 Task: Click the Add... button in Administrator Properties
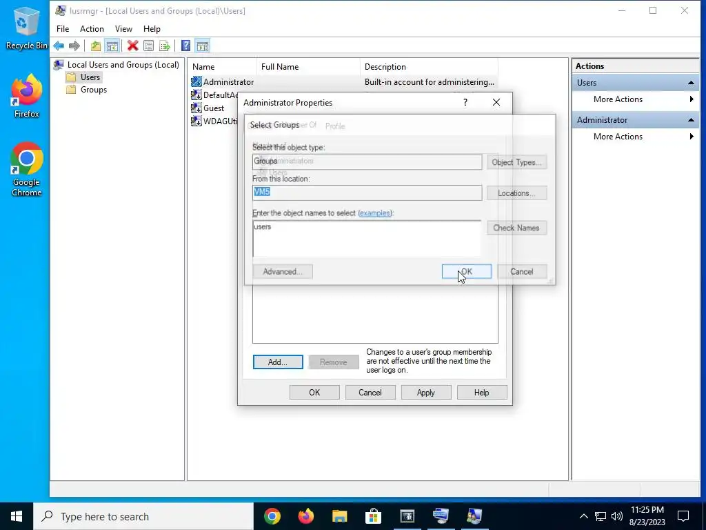point(278,362)
